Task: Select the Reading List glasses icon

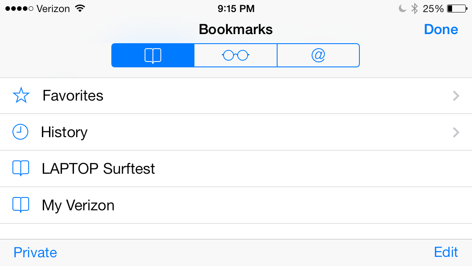Action: tap(235, 55)
